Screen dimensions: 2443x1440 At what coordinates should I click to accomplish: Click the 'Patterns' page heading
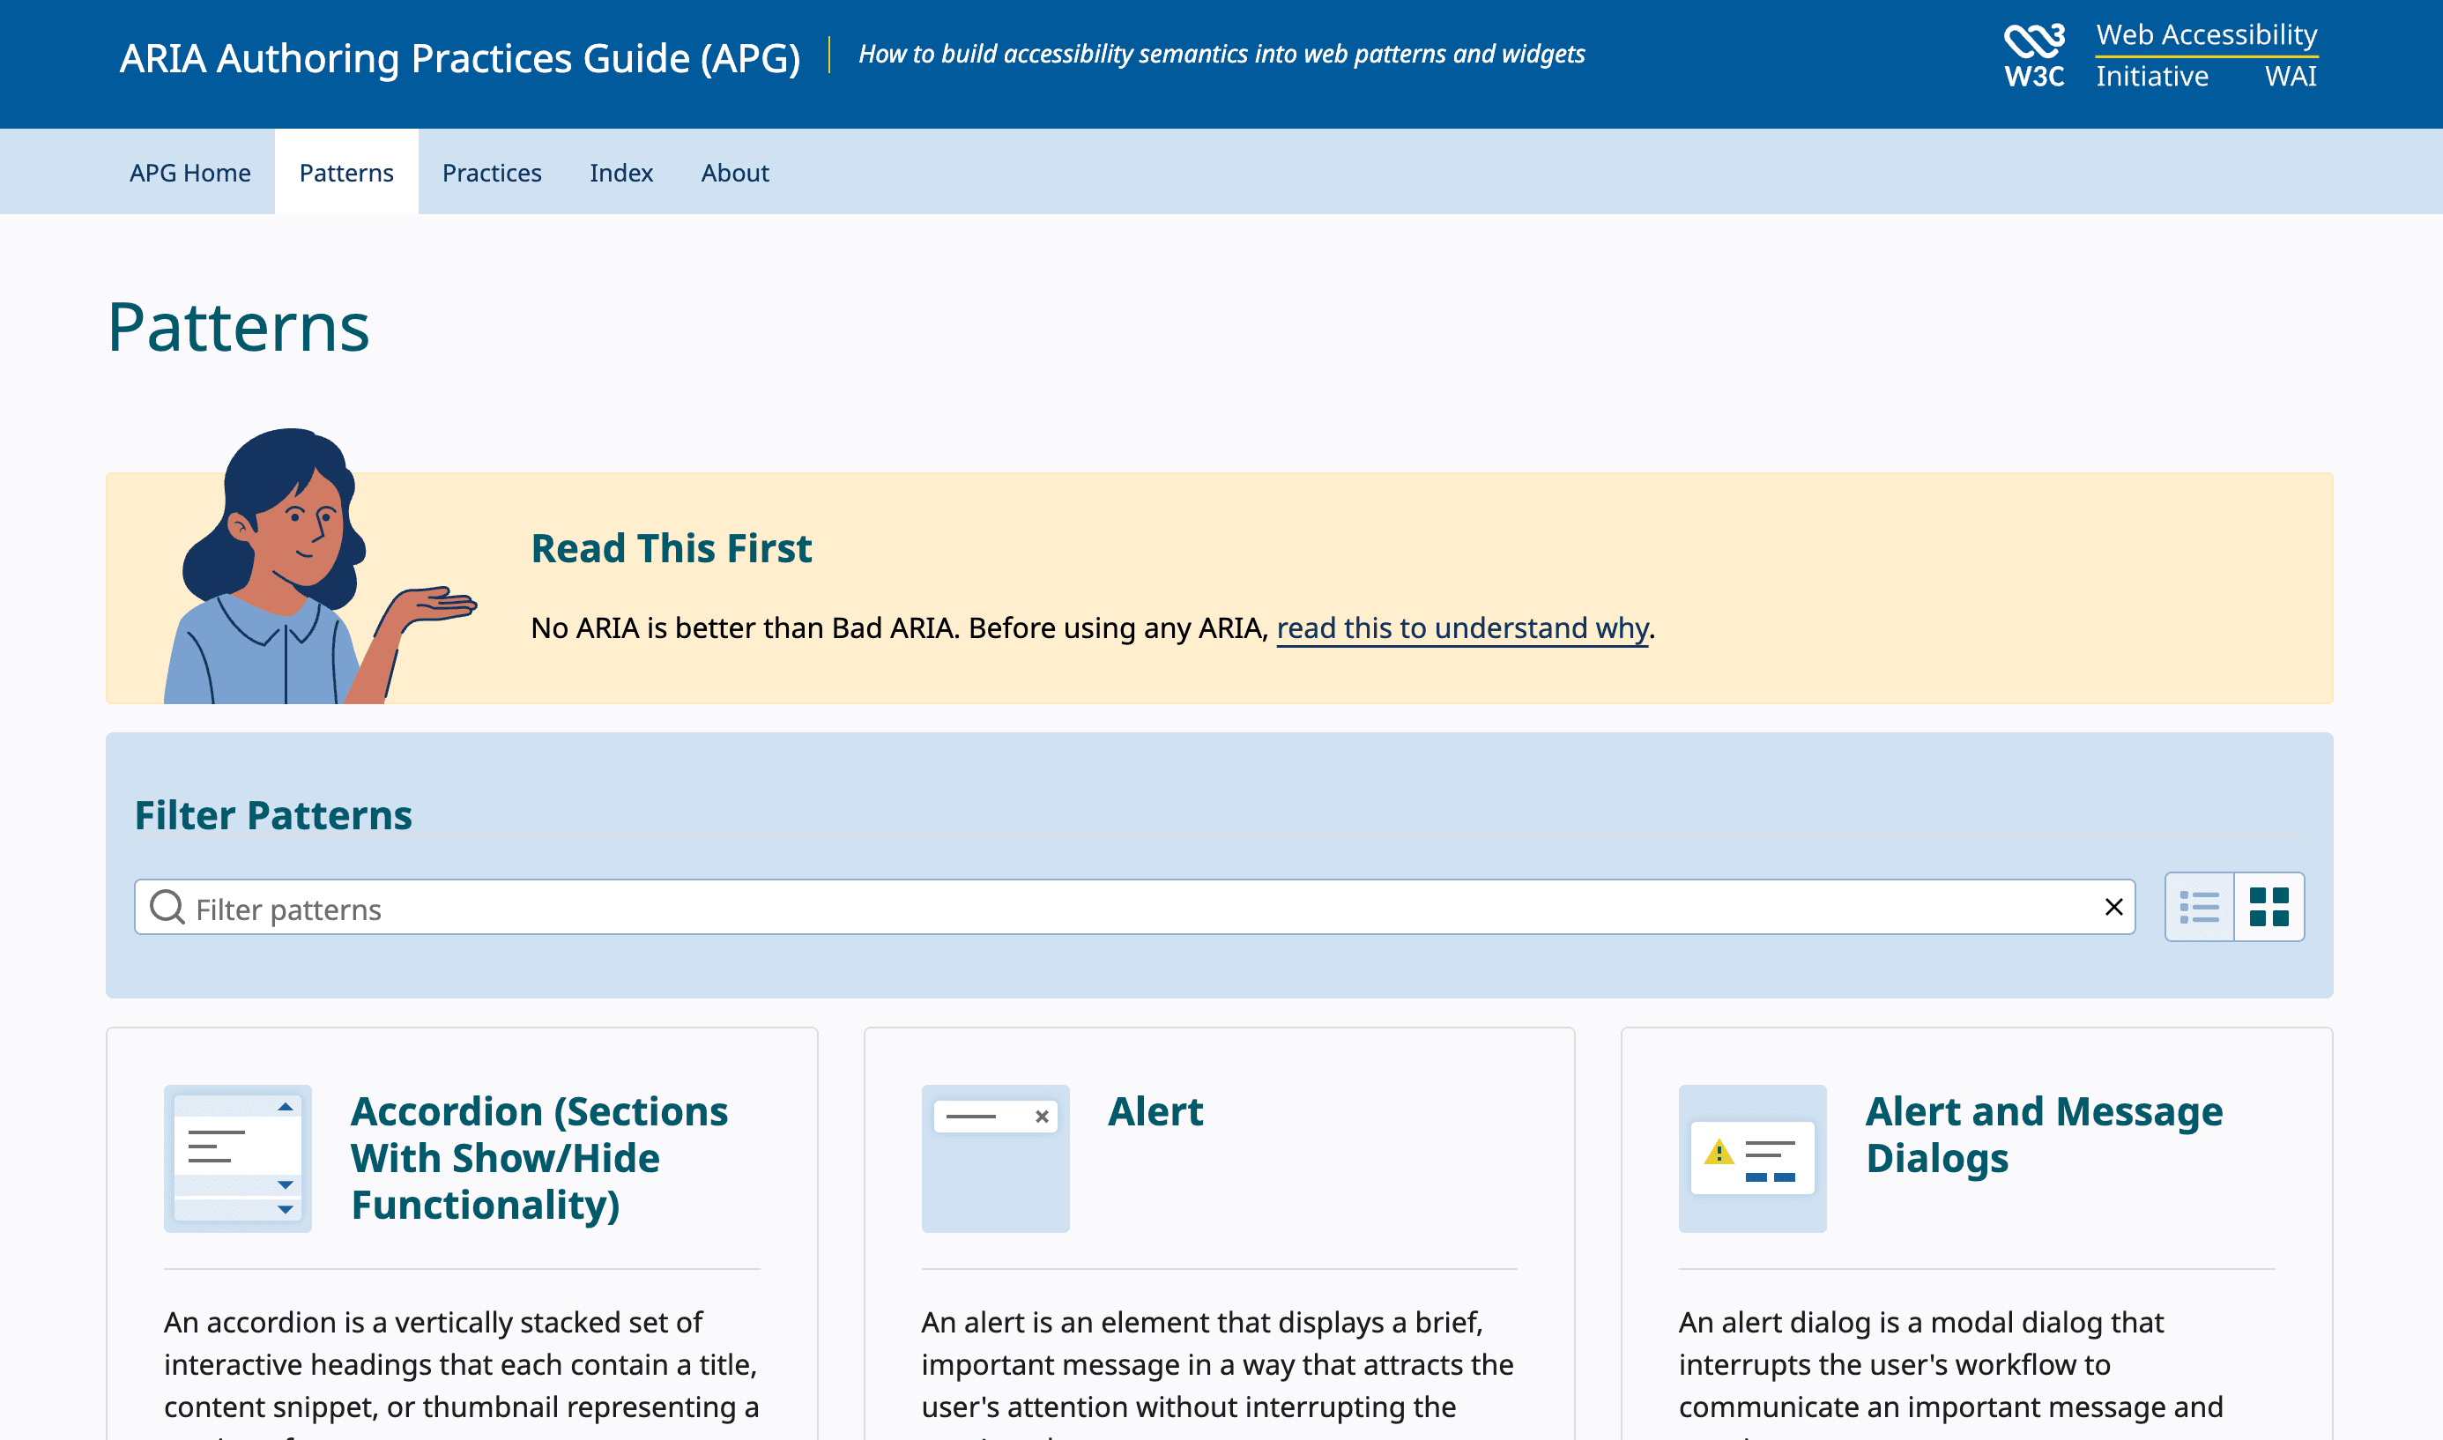239,327
